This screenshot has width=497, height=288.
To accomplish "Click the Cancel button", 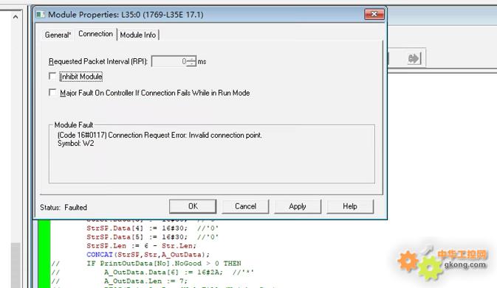I will pos(245,206).
